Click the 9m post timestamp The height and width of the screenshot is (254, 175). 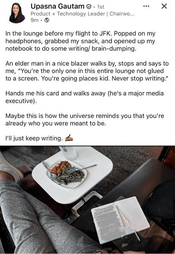click(34, 20)
